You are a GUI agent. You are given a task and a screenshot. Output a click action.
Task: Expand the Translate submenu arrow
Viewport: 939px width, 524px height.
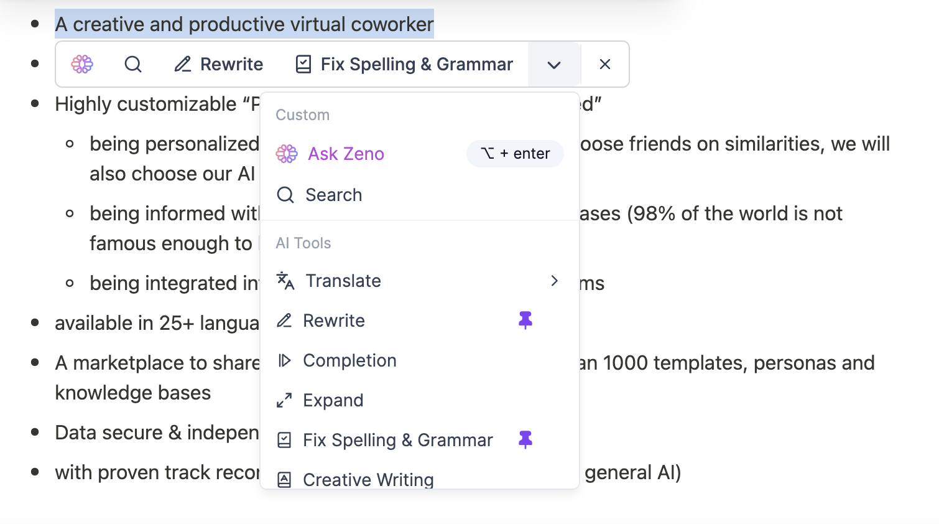(x=554, y=281)
